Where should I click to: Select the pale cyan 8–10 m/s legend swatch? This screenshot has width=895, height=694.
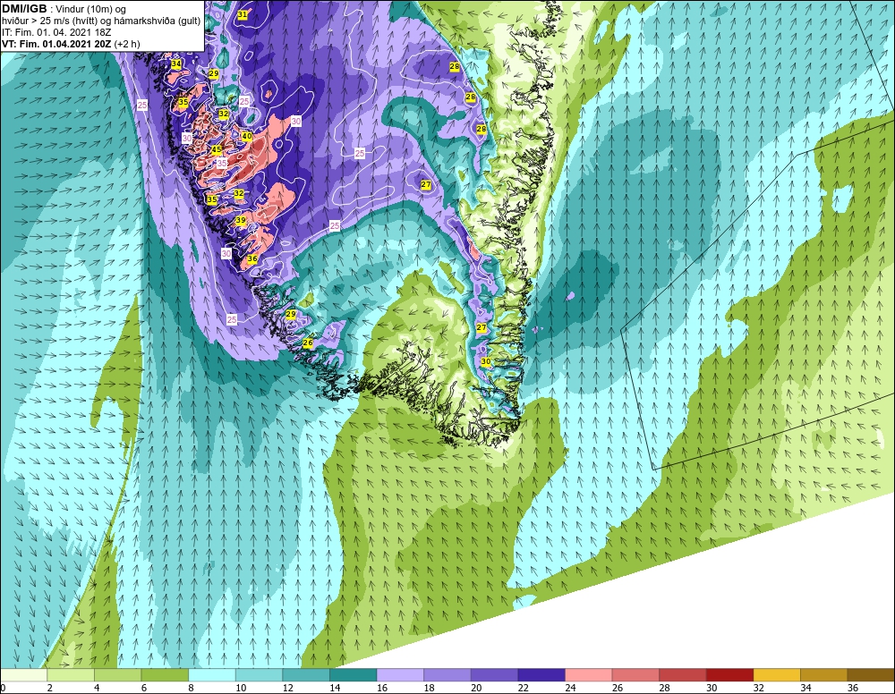coord(212,675)
